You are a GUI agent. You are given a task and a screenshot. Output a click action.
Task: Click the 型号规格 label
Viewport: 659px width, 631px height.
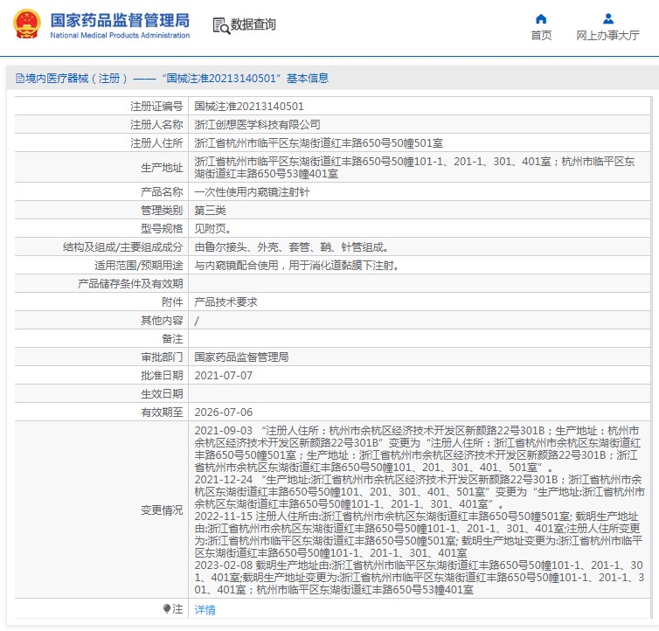coord(162,229)
